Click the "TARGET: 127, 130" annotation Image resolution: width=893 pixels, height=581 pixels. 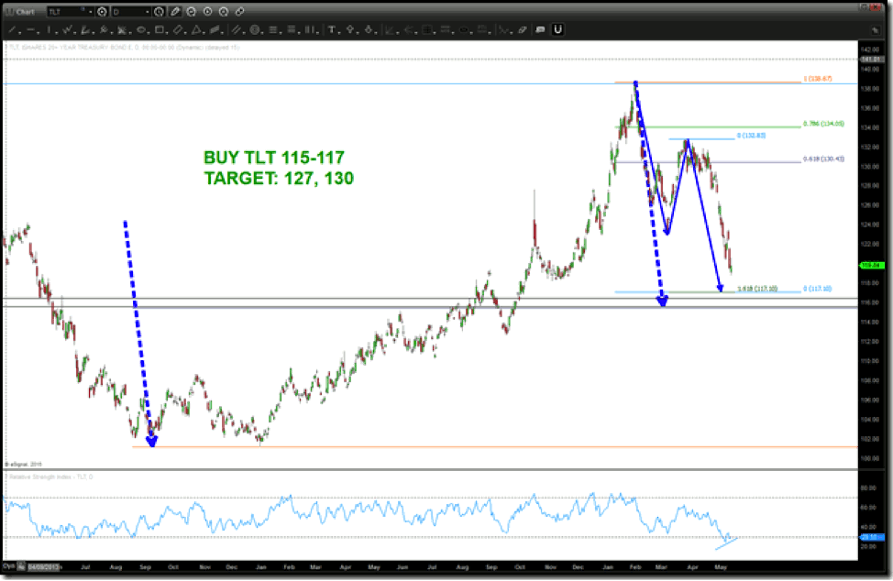279,179
